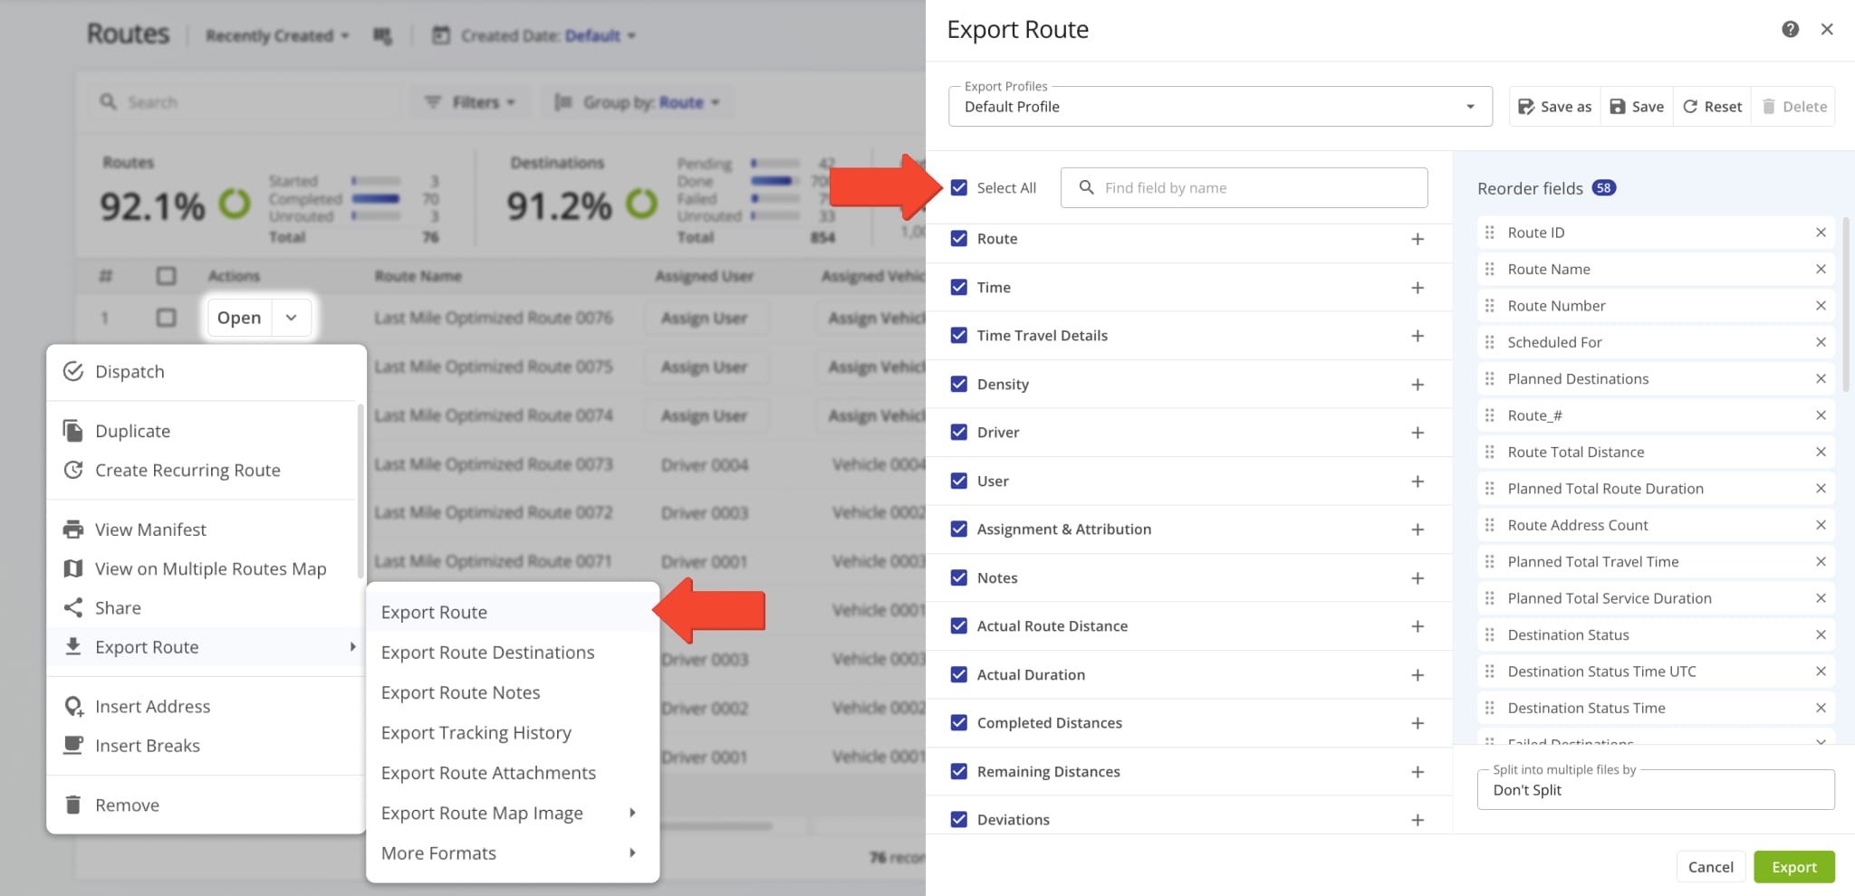Click the plus icon next to Density
The image size is (1855, 896).
[x=1418, y=385]
